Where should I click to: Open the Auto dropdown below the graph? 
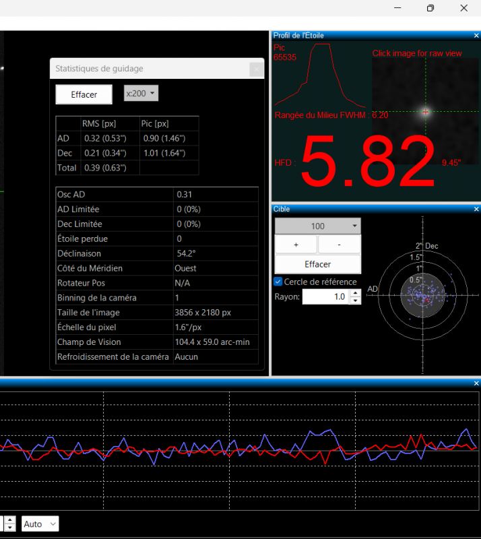40,524
